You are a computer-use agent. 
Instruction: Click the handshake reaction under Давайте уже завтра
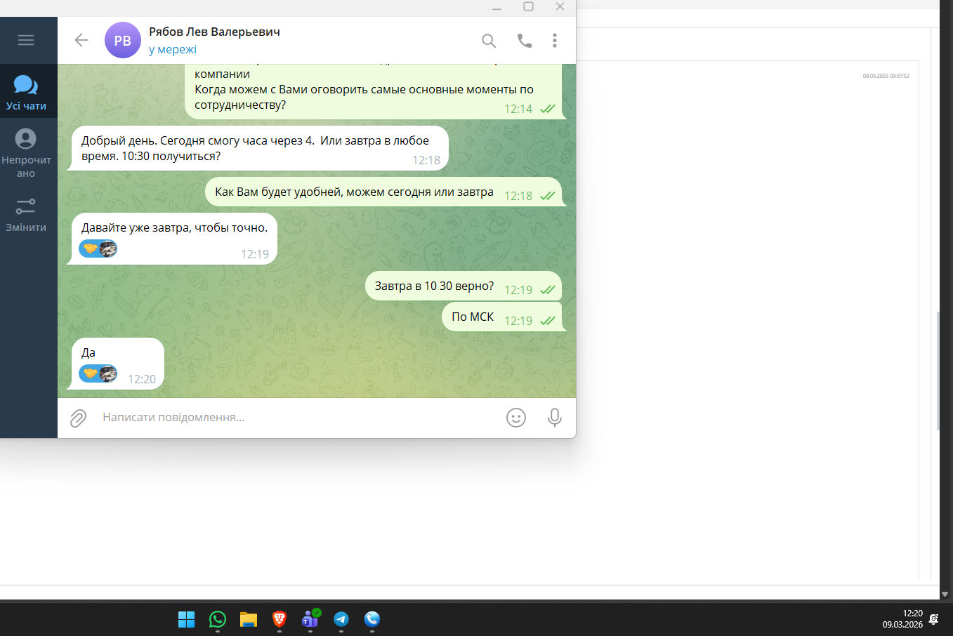98,249
